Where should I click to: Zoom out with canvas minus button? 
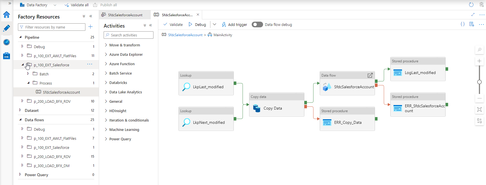pos(479,98)
